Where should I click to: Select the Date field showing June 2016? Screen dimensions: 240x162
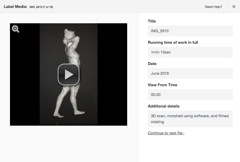[190, 73]
